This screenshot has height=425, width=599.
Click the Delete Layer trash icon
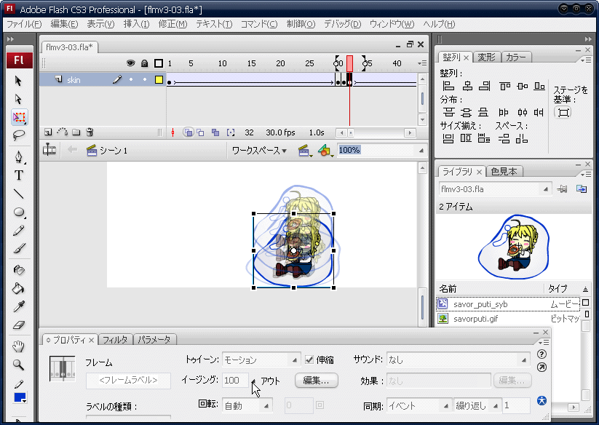point(90,132)
